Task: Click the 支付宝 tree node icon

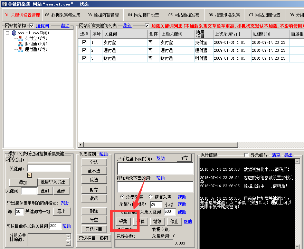Action: tap(20, 39)
